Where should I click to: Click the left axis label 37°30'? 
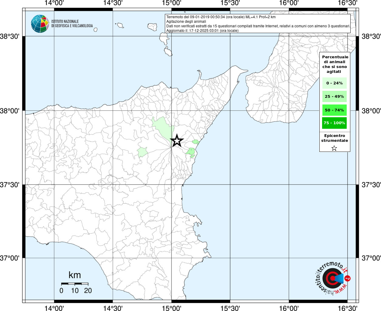pos(10,185)
